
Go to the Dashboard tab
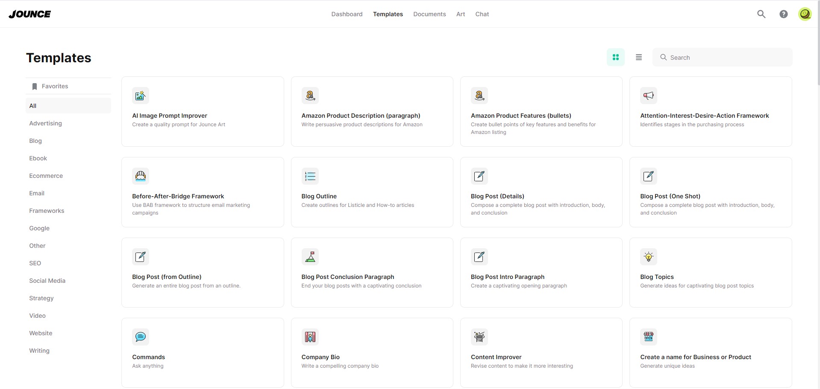click(347, 14)
